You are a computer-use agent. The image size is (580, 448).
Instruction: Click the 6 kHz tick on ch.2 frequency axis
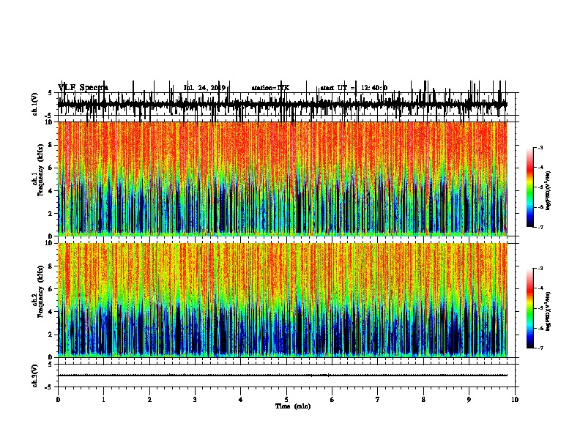click(51, 288)
